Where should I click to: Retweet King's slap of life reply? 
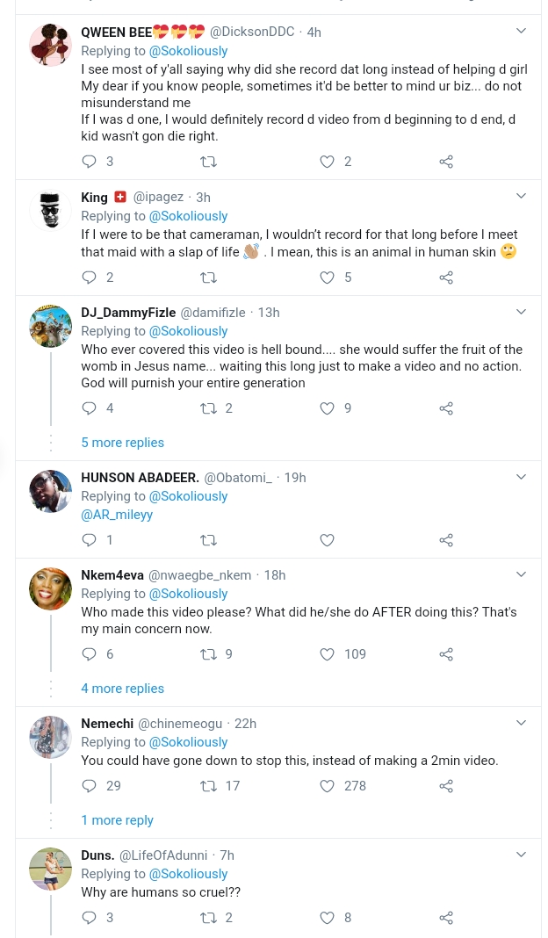coord(208,278)
